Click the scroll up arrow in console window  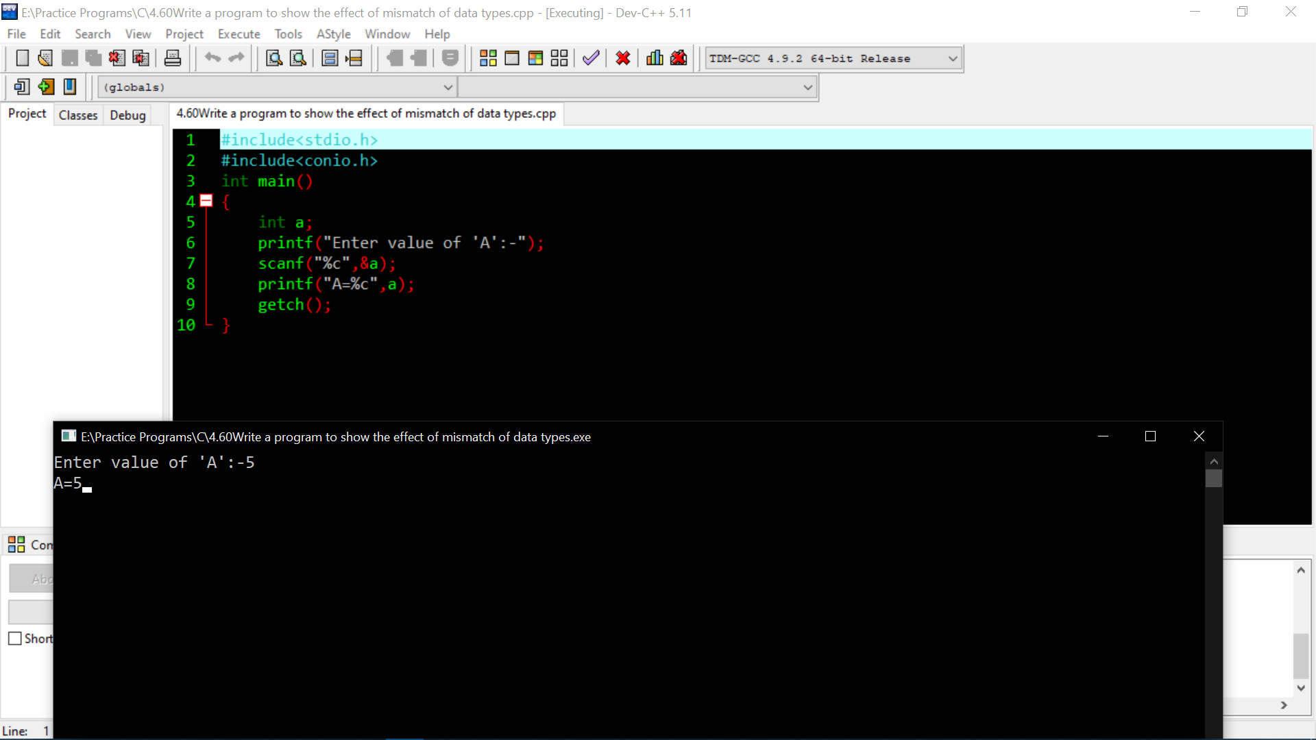(x=1214, y=461)
